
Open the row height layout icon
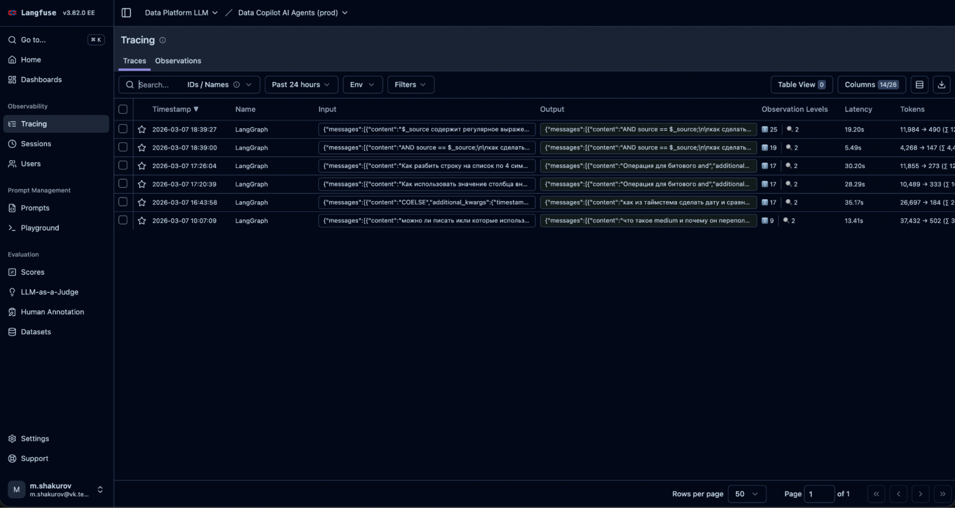[x=919, y=85]
